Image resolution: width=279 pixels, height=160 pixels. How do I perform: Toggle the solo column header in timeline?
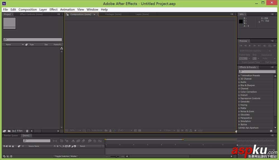pos(10,146)
